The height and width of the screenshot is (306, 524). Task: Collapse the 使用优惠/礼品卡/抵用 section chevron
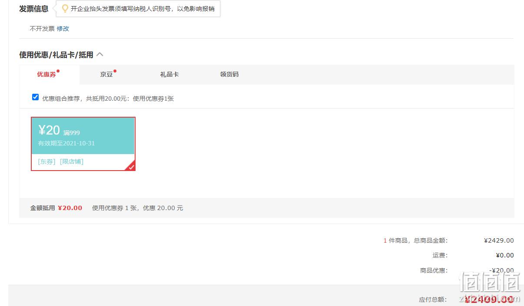point(99,55)
